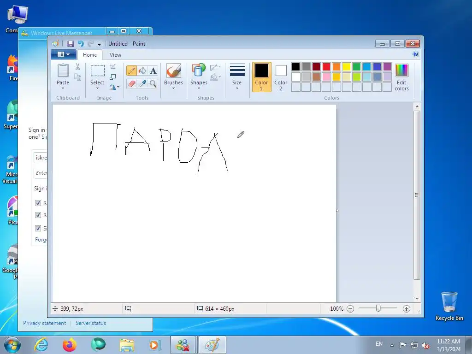
Task: Select the Fill with color bucket tool
Action: [x=142, y=71]
